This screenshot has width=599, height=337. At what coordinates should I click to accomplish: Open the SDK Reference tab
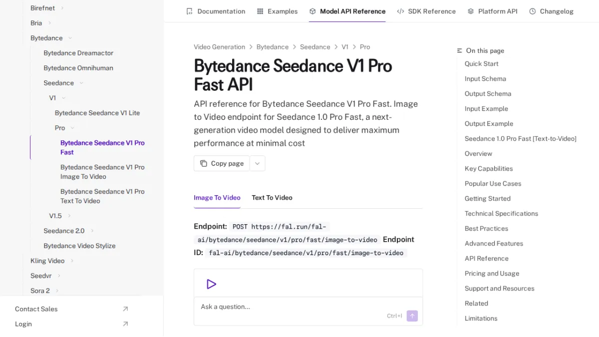[426, 11]
